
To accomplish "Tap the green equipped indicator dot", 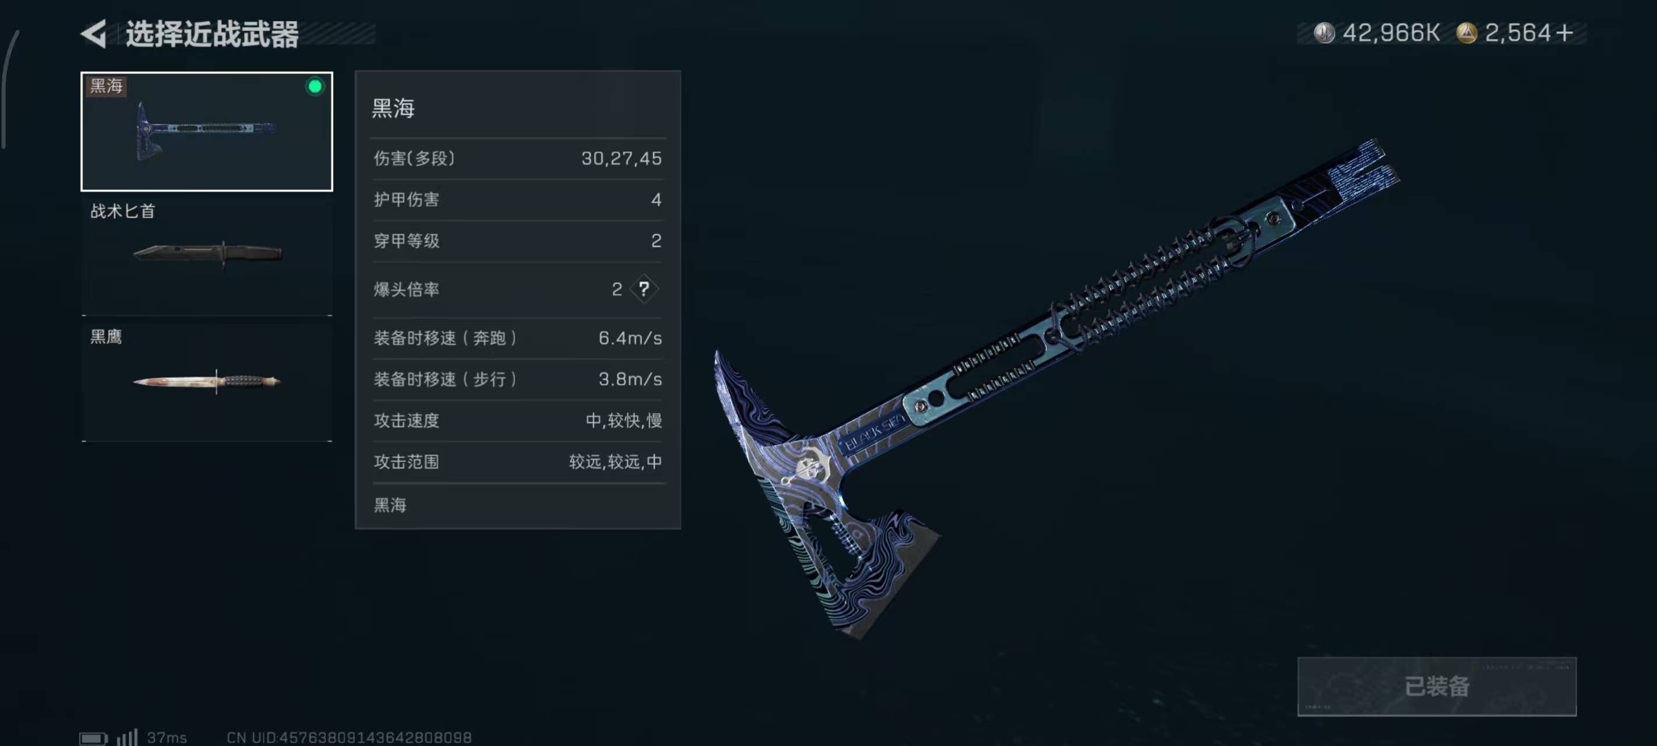I will click(315, 86).
